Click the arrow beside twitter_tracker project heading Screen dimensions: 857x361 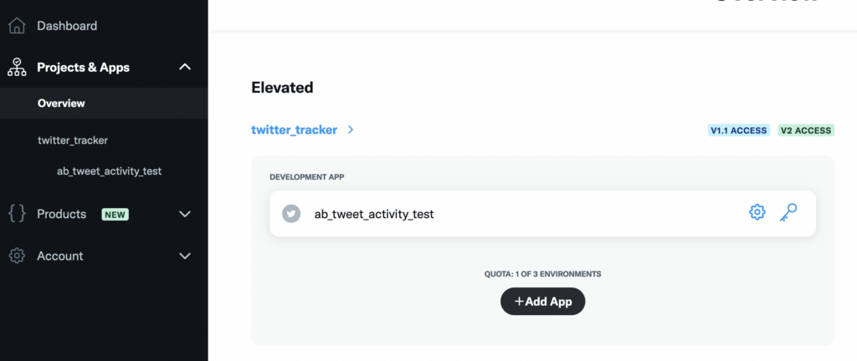(351, 130)
